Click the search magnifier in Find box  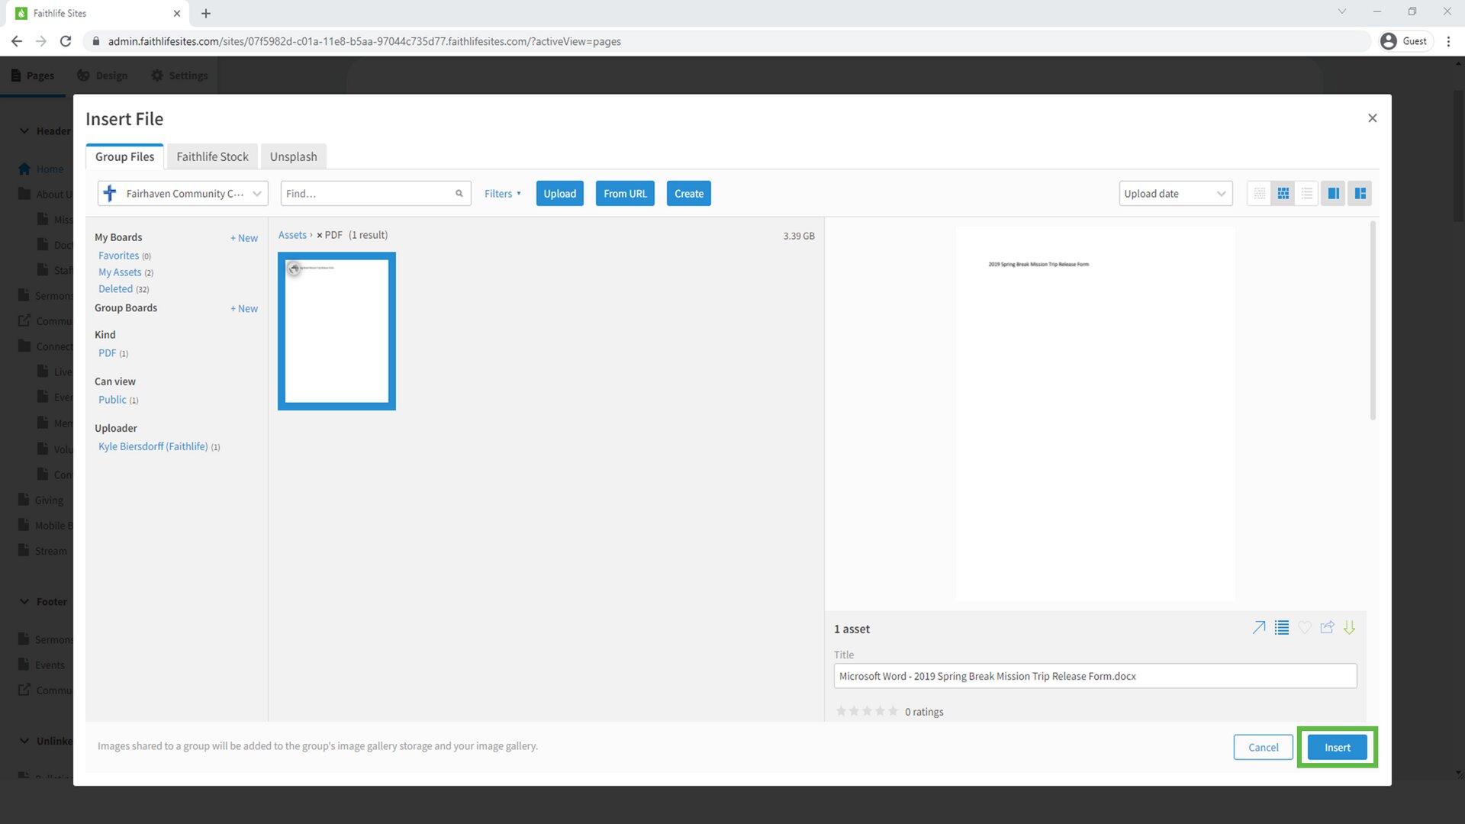pos(459,194)
